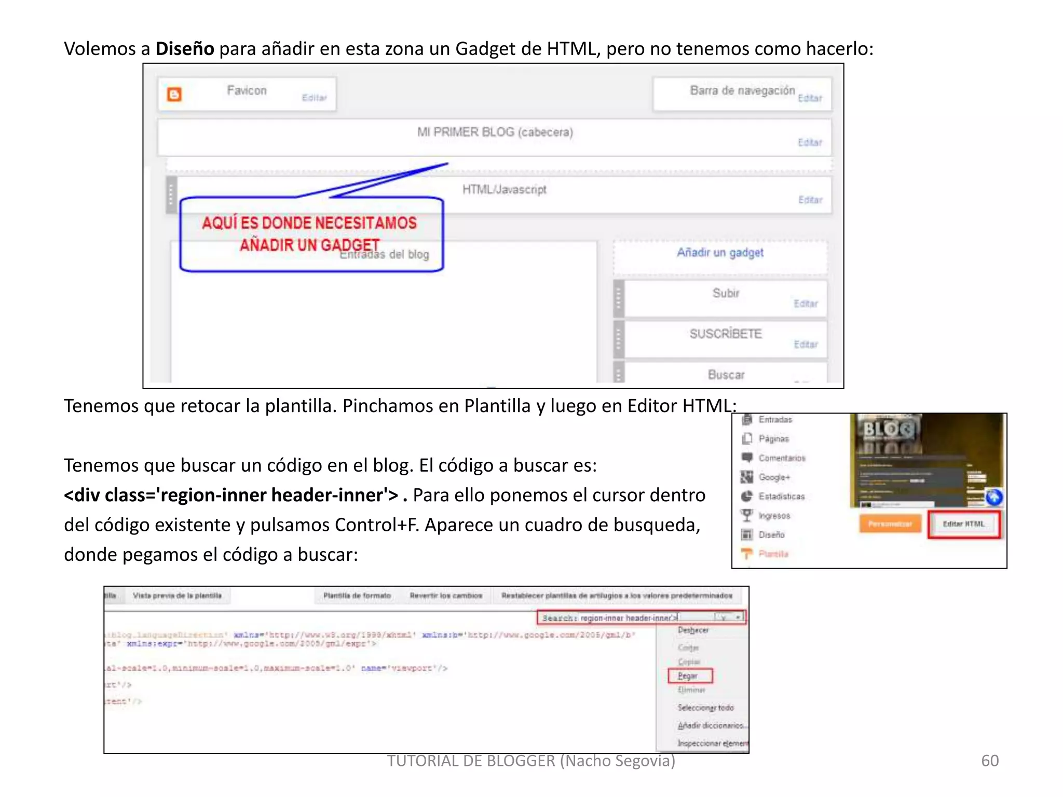
Task: Choose Seleccionar todo from the context menu
Action: tap(705, 708)
